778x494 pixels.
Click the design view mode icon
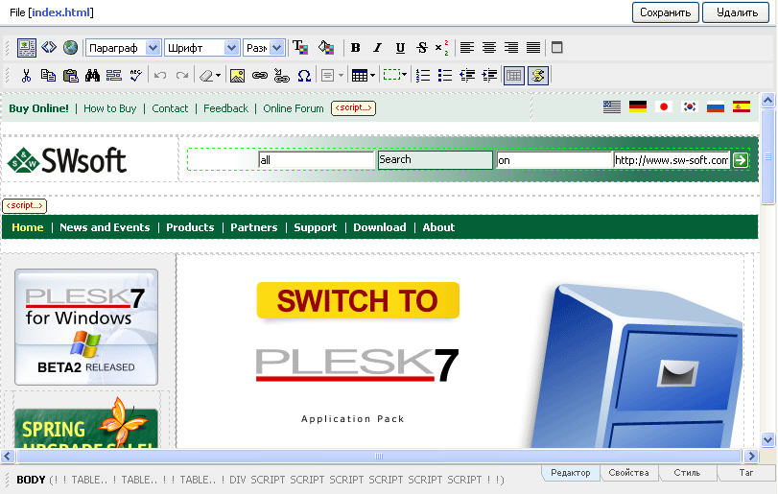point(26,48)
